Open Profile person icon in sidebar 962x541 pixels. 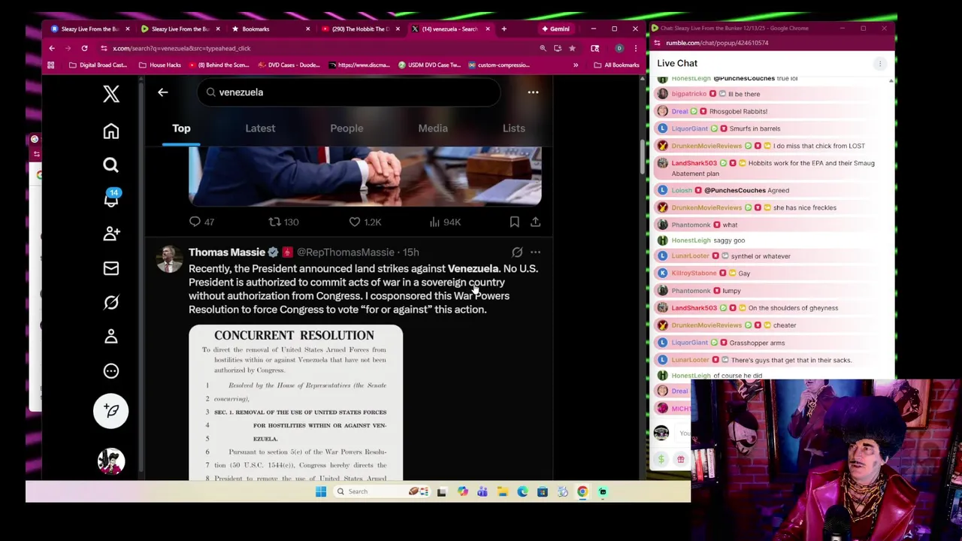click(111, 337)
